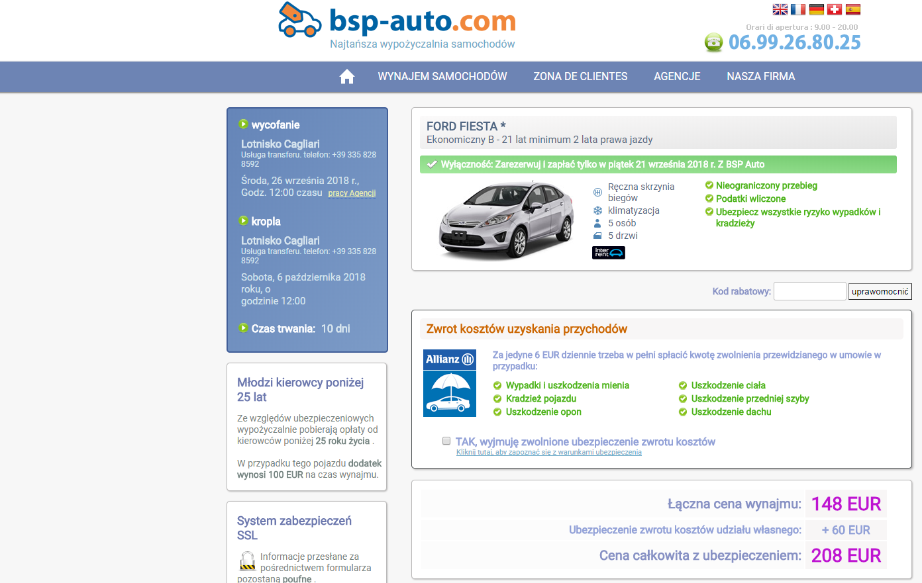This screenshot has width=922, height=583.
Task: Switch language to French flag
Action: point(798,9)
